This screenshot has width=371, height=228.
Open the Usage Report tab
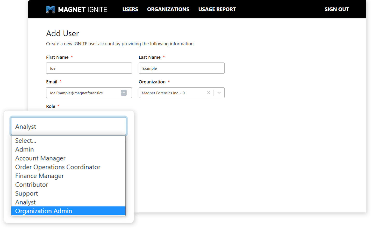pos(217,9)
